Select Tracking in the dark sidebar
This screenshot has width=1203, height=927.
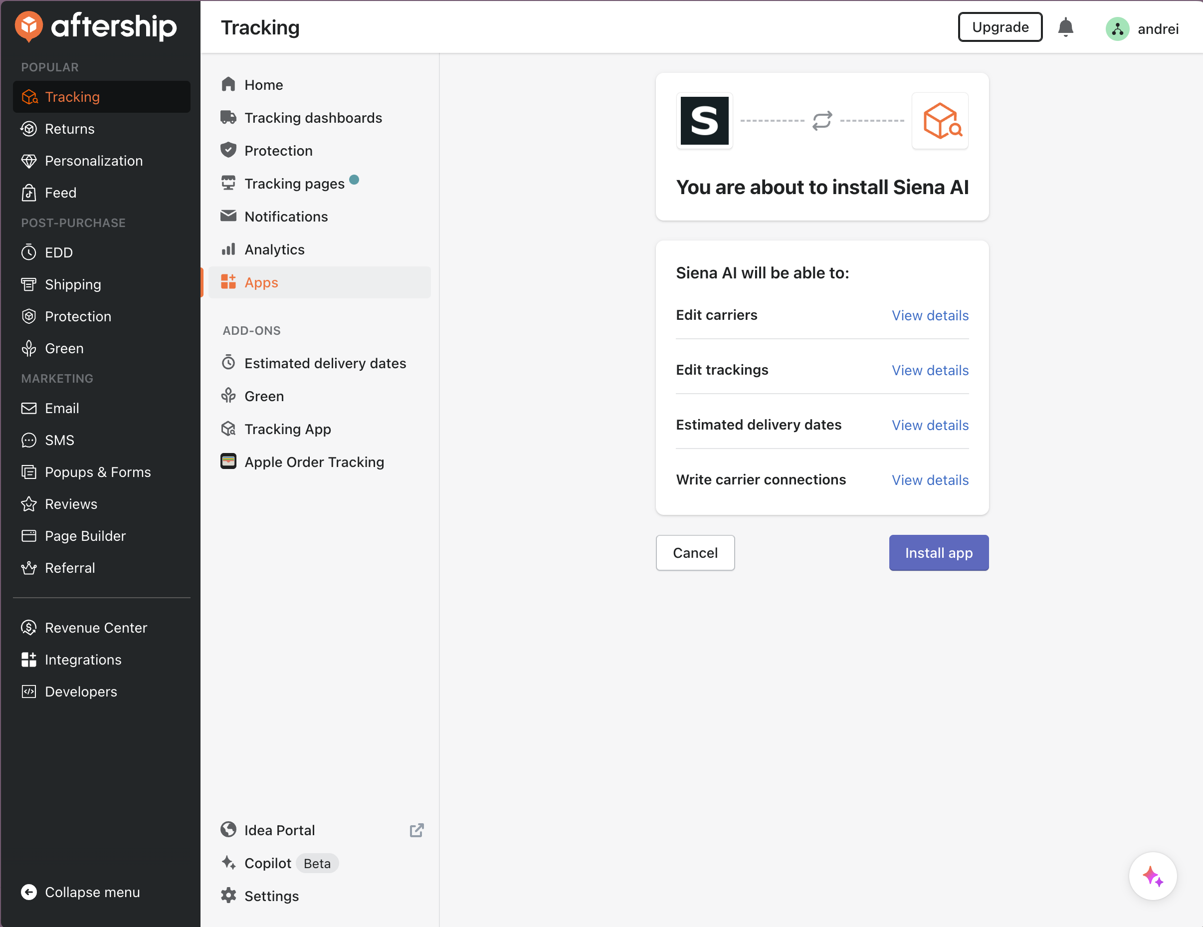(x=101, y=96)
